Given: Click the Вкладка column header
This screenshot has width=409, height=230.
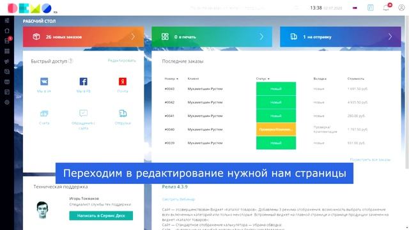Looking at the screenshot, I should click(x=320, y=79).
